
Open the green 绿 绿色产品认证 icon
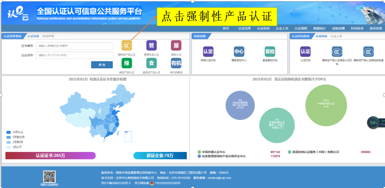tap(127, 63)
